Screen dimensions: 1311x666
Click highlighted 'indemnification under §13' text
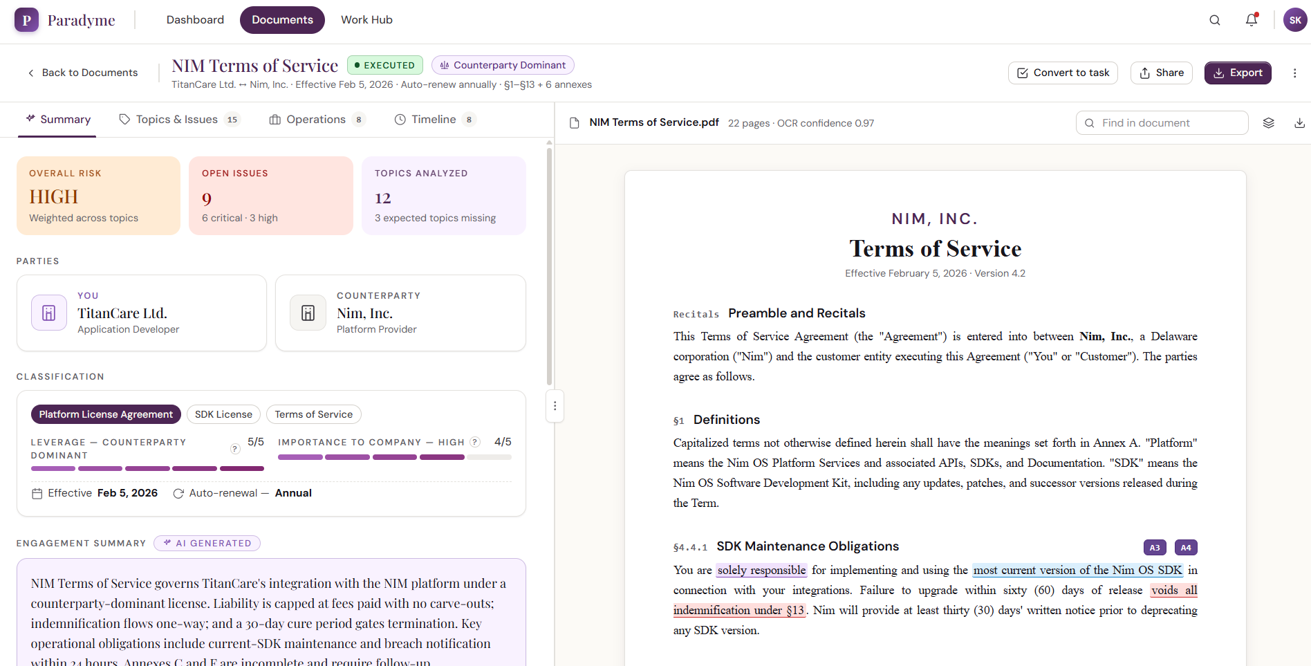click(x=739, y=611)
